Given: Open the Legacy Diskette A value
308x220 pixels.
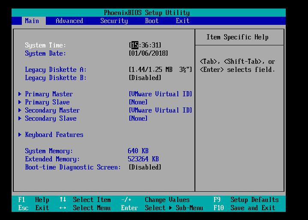Looking at the screenshot, I should (160, 70).
